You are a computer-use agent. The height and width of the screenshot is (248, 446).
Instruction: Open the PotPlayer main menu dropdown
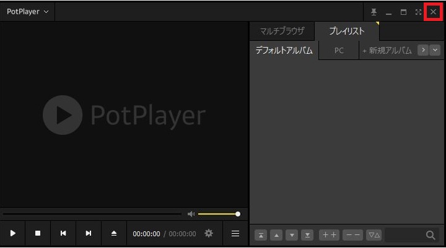(x=27, y=12)
